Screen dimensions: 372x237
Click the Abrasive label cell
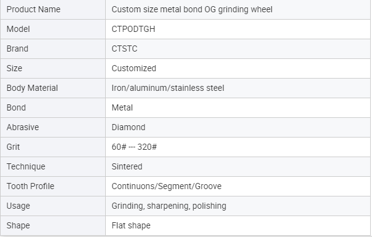tap(53, 128)
